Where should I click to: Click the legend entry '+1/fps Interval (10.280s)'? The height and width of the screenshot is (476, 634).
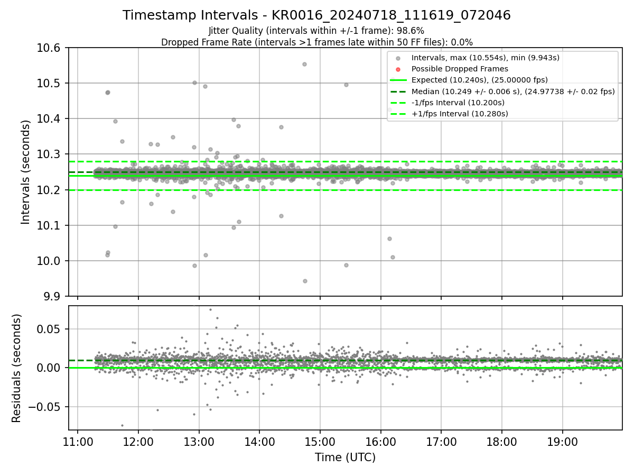coord(460,114)
